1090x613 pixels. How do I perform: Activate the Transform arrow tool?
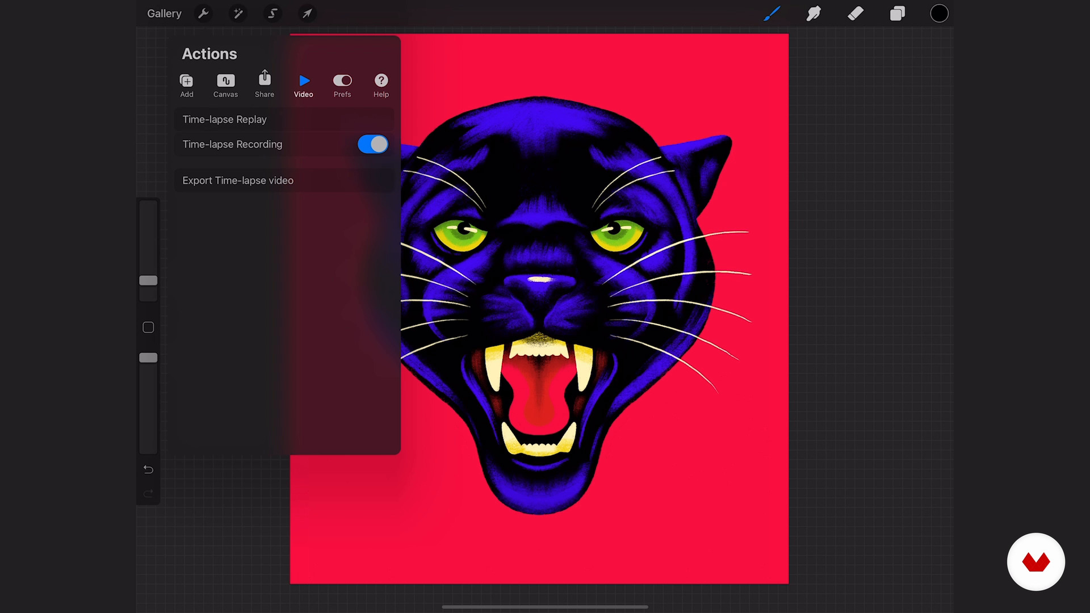(307, 13)
